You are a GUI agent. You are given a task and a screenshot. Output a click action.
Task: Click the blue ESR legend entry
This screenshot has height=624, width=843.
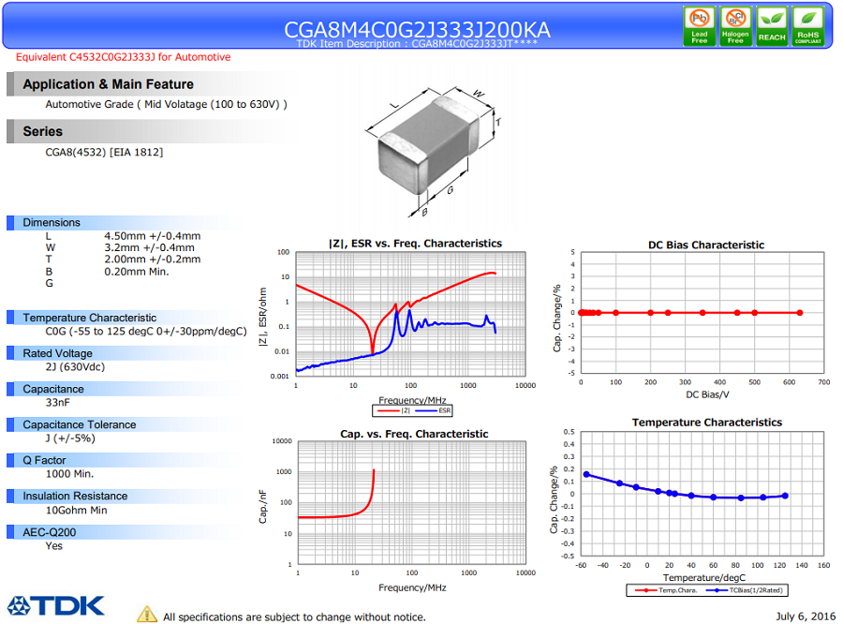434,411
